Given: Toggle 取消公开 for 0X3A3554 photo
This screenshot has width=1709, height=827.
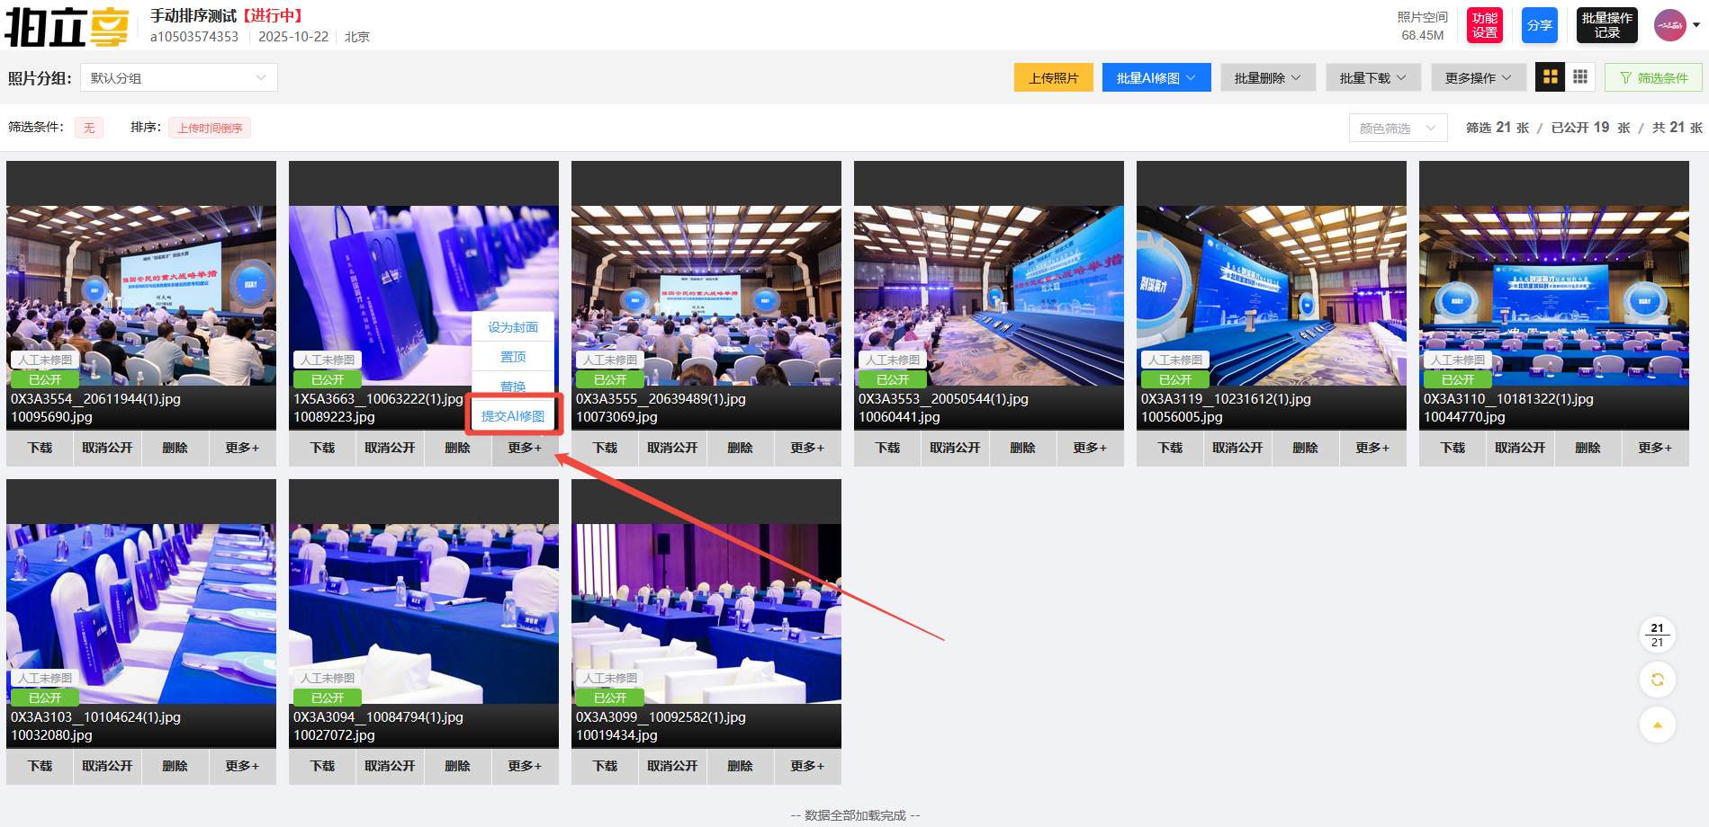Looking at the screenshot, I should click(107, 448).
